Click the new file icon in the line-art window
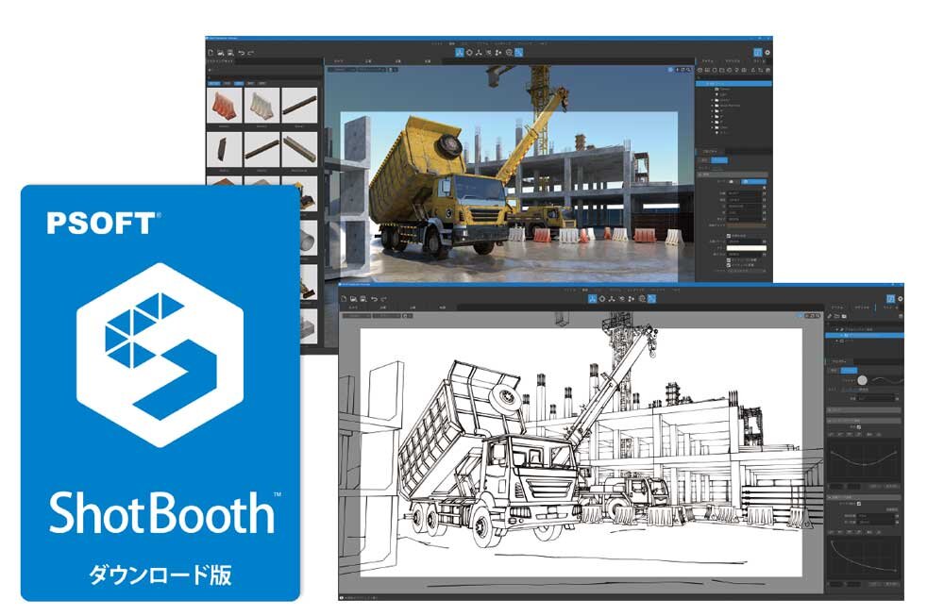 [344, 299]
